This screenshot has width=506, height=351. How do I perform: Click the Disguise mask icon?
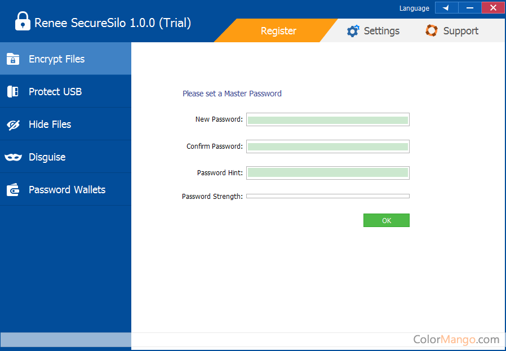tap(13, 157)
